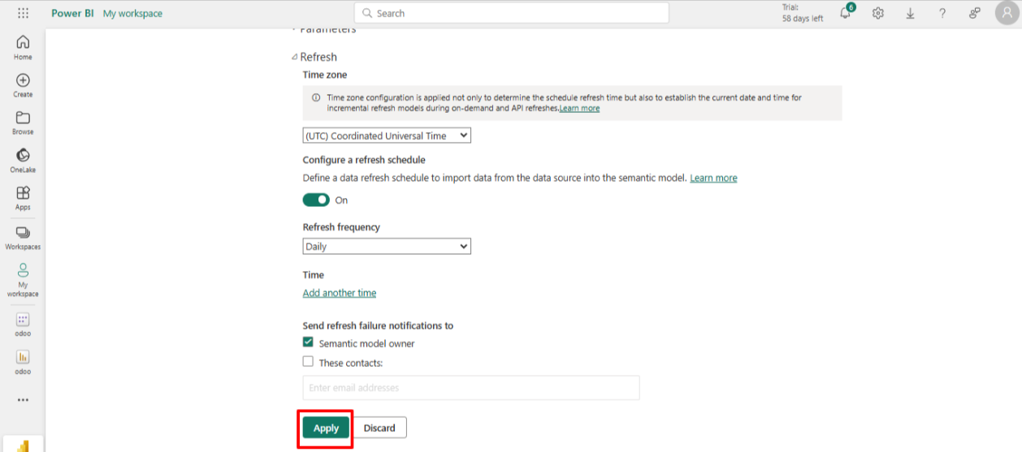This screenshot has height=452, width=1022.
Task: Open settings gear icon
Action: [x=877, y=14]
